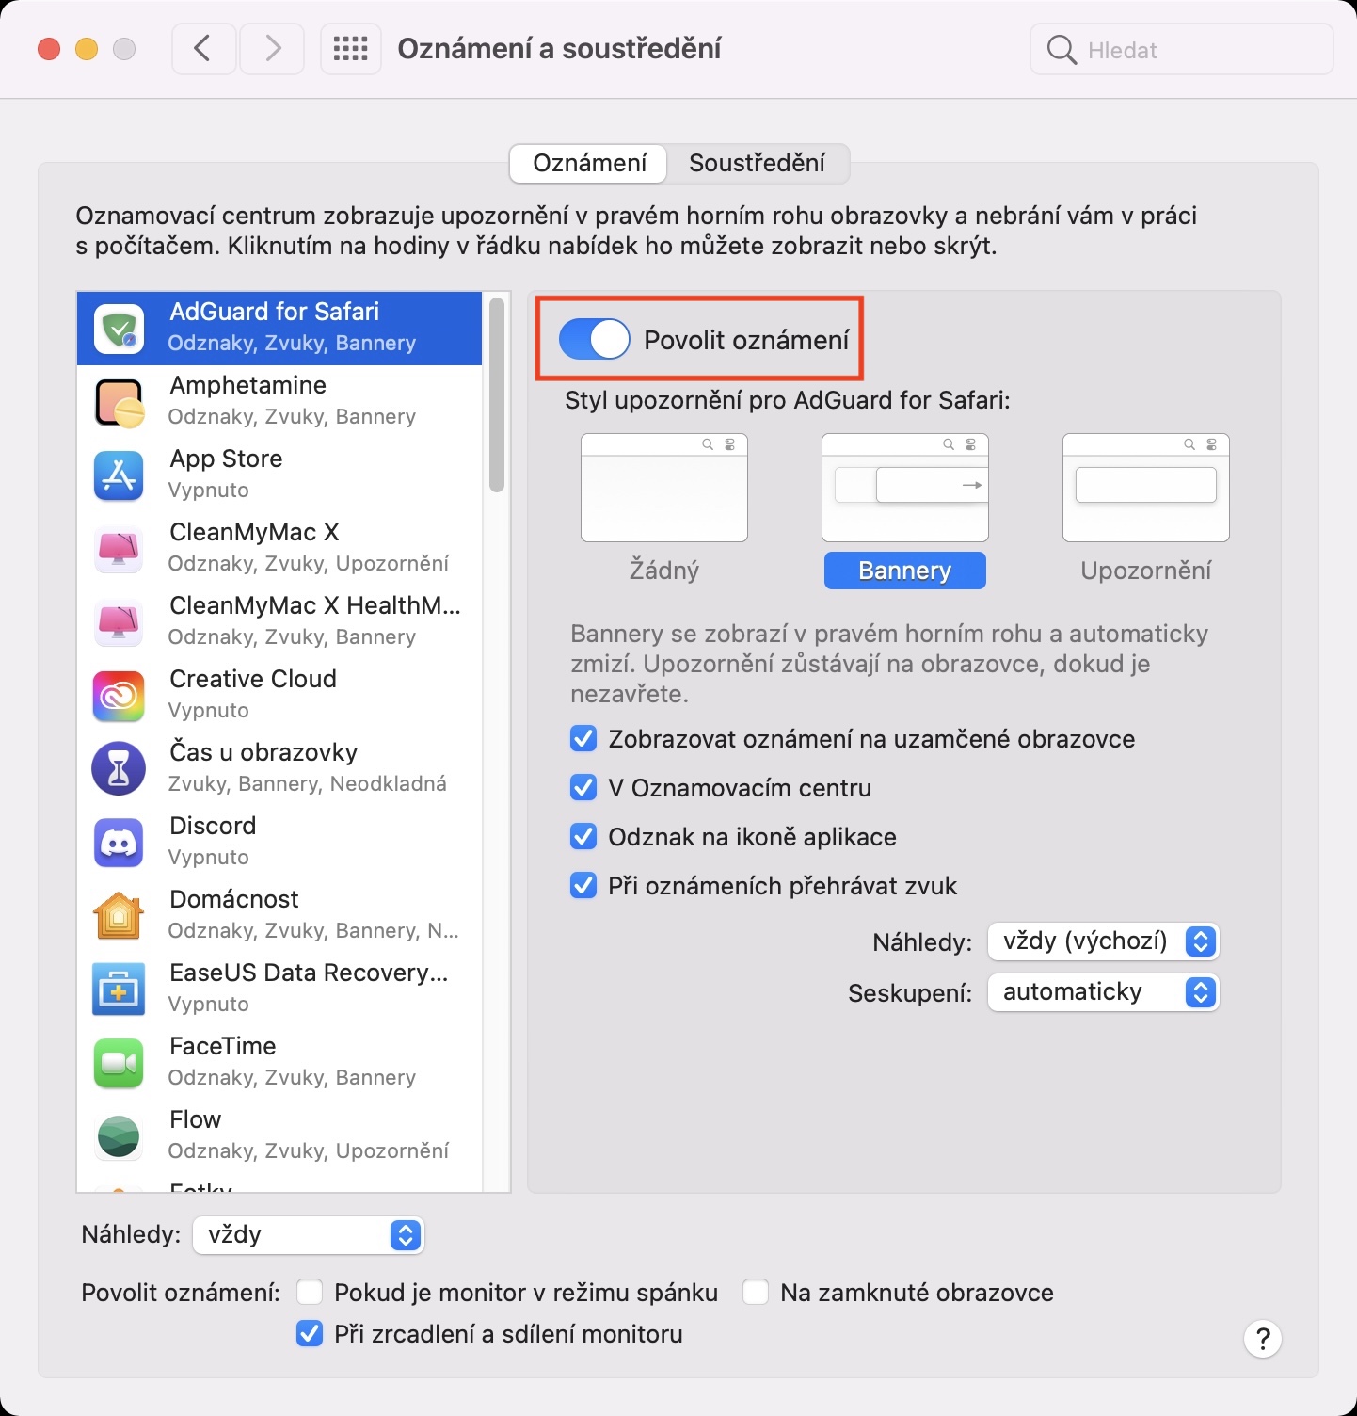Click the AdGuard for Safari shield icon
This screenshot has width=1357, height=1416.
[119, 329]
